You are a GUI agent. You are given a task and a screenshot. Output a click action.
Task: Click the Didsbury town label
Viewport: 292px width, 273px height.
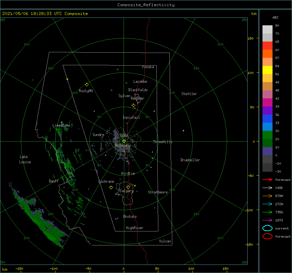122,145
